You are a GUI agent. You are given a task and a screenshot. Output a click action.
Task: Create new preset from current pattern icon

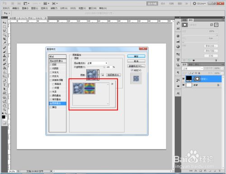(x=103, y=75)
